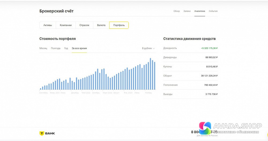Image resolution: width=268 pixels, height=141 pixels.
Task: Select the 'За все время' period
Action: pos(79,48)
